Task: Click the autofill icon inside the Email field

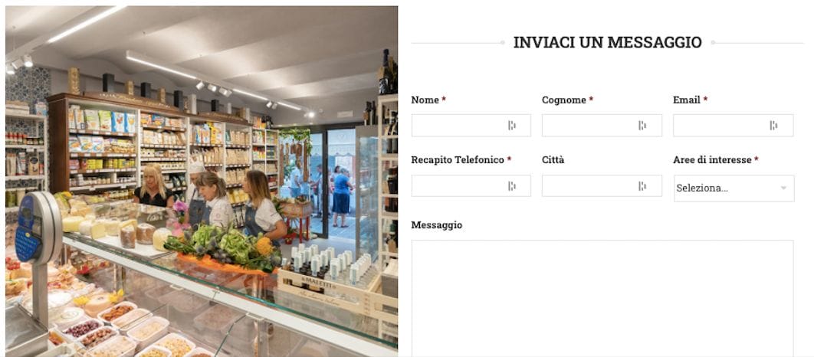Action: [773, 125]
